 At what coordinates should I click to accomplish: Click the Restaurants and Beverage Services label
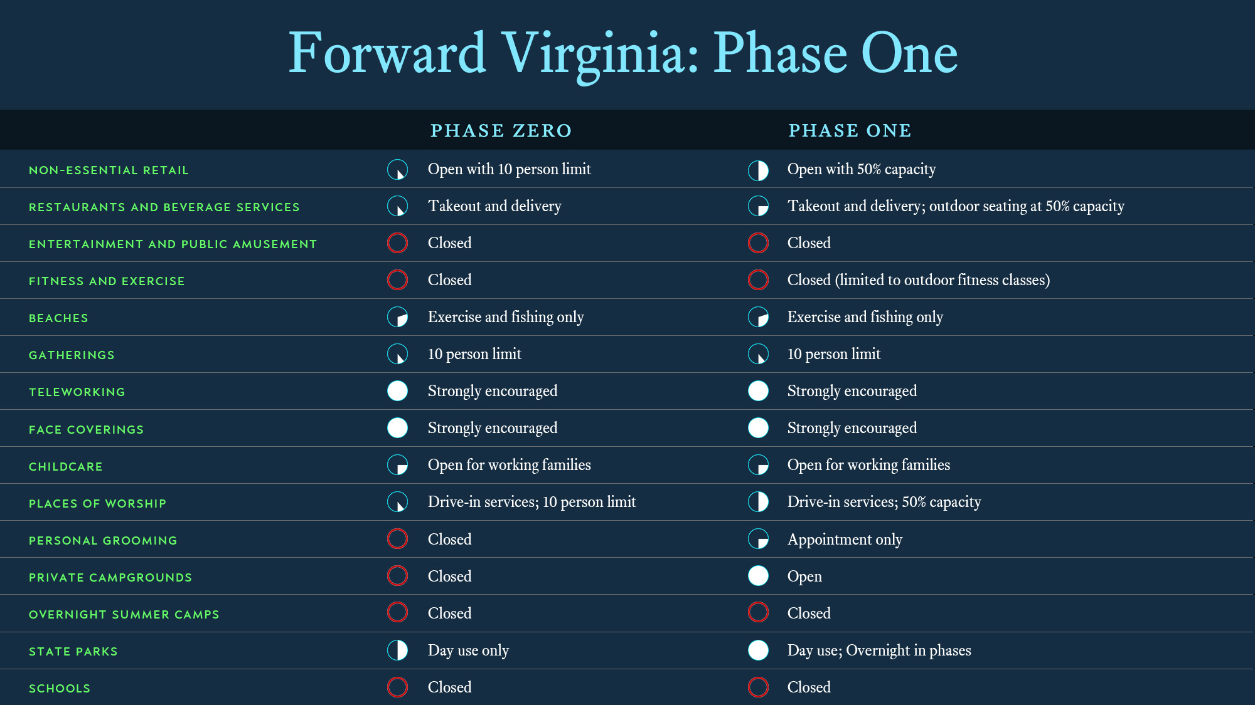coord(164,207)
